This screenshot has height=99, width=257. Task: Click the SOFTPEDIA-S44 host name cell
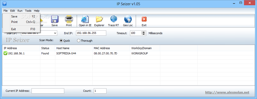tap(66, 53)
